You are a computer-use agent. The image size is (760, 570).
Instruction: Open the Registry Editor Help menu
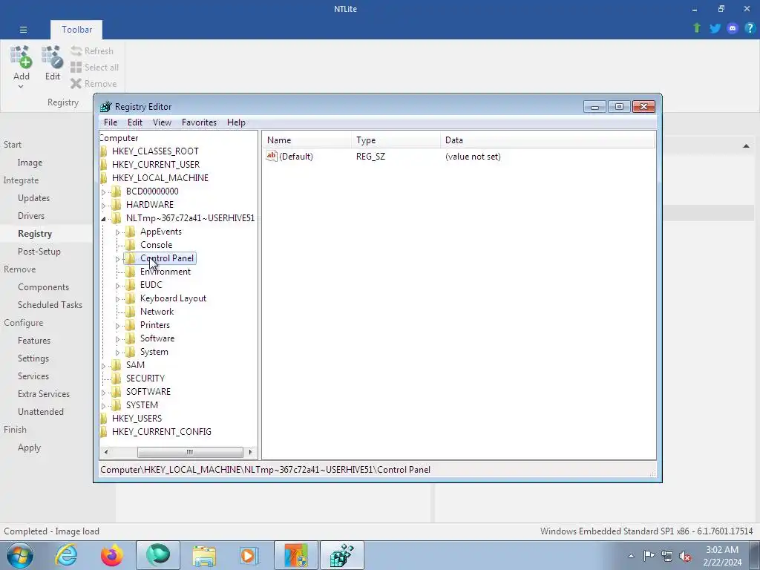236,122
